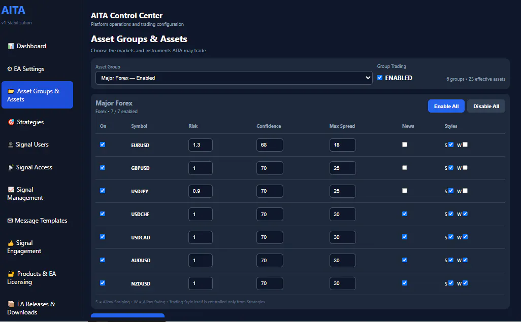Click the Signal Access satellite icon

click(11, 168)
